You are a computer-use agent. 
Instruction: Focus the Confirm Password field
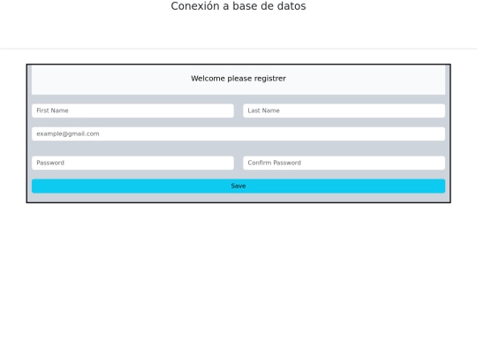[x=344, y=163]
